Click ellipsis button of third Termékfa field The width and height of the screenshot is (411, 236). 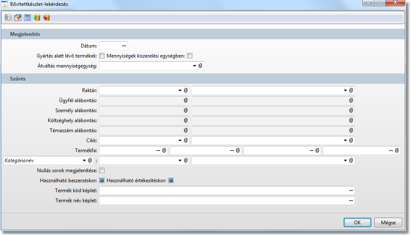point(311,151)
